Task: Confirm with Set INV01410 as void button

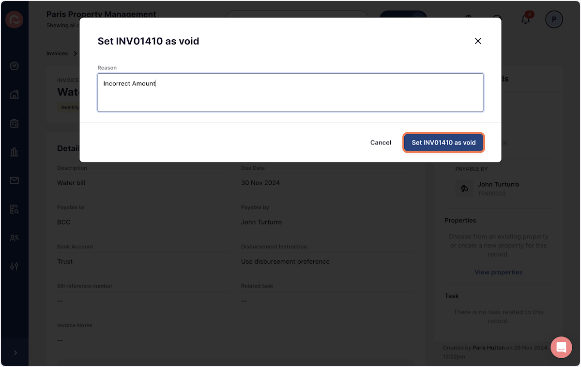Action: tap(443, 143)
